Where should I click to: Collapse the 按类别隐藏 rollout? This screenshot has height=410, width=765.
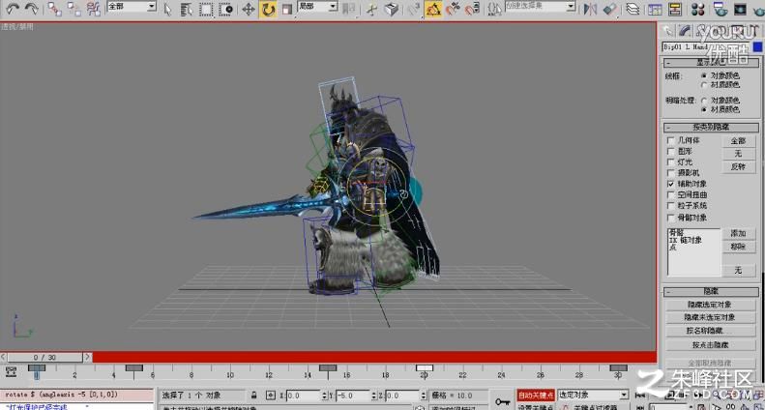coord(711,128)
